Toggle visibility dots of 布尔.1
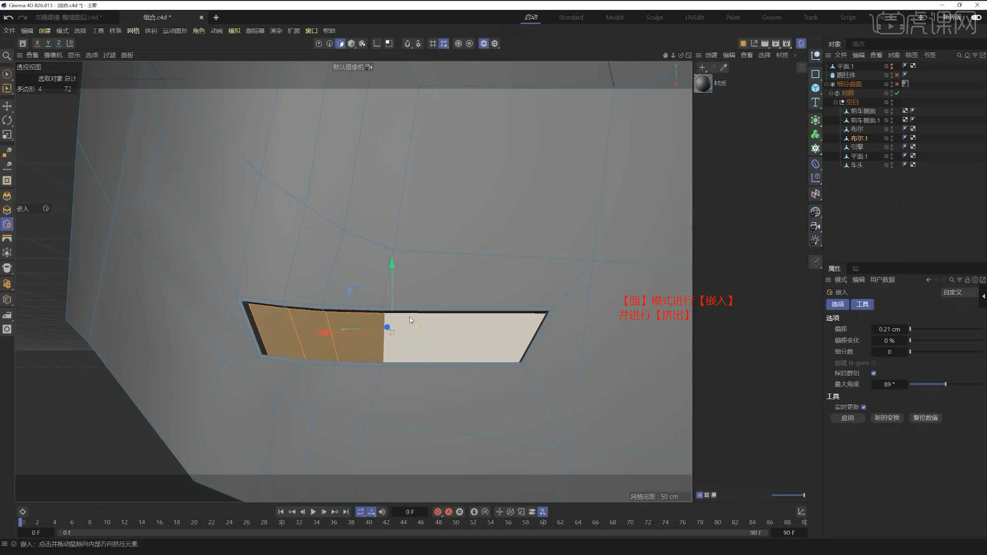The height and width of the screenshot is (555, 987). click(x=891, y=138)
